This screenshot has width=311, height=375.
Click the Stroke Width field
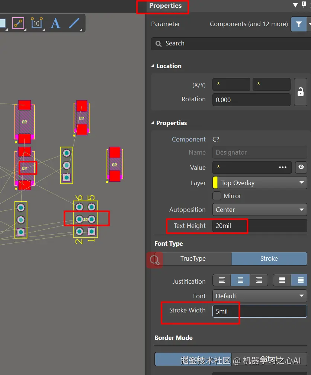(x=260, y=311)
